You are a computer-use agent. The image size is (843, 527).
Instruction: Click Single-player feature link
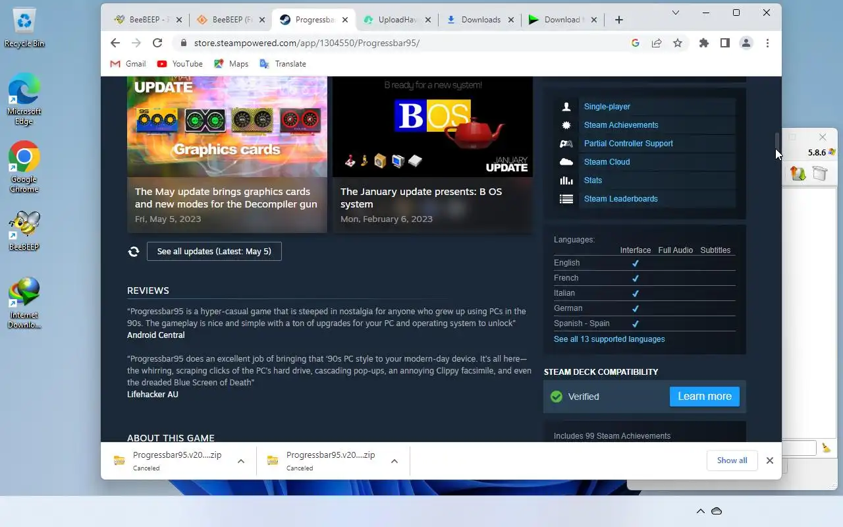click(x=607, y=107)
